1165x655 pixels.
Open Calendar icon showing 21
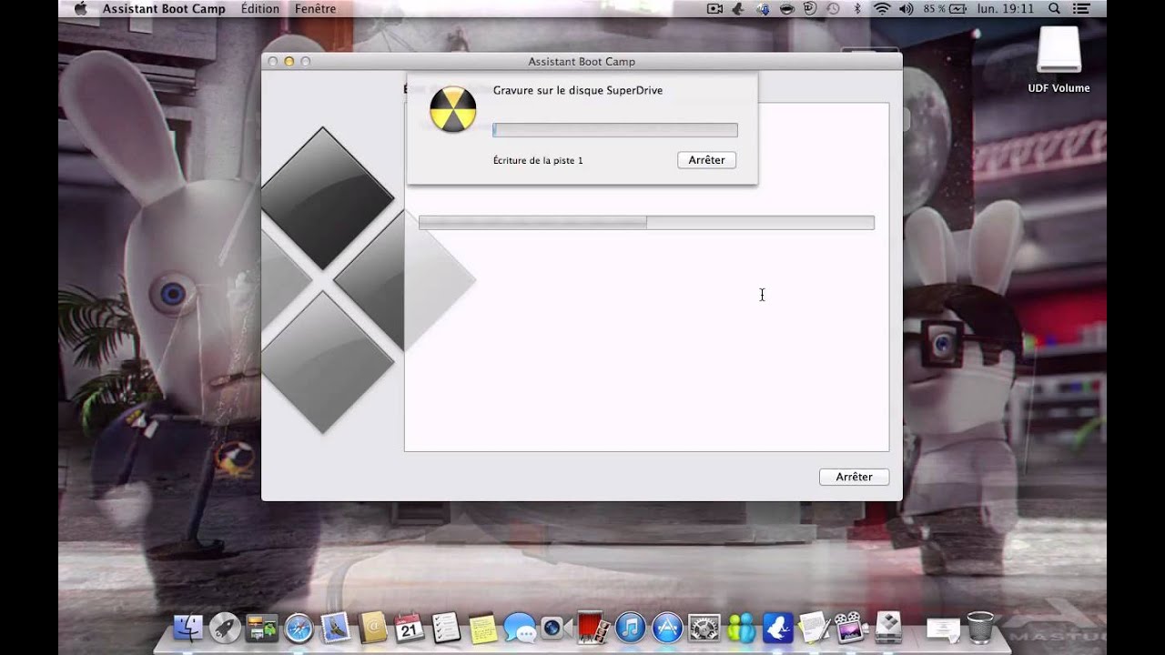[410, 628]
